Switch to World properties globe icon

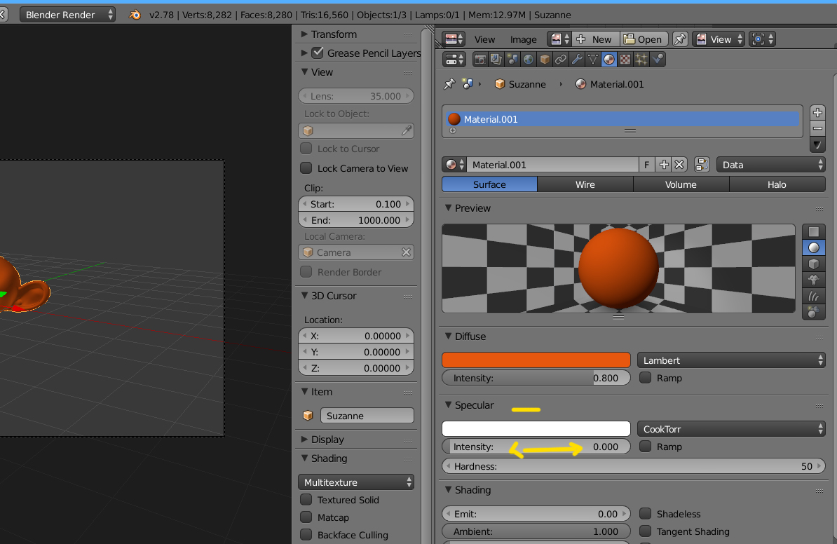529,60
